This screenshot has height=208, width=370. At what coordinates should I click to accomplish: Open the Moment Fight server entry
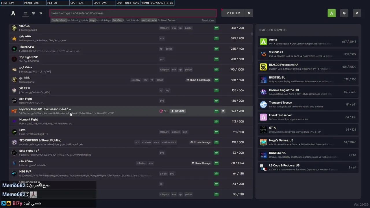(x=131, y=121)
